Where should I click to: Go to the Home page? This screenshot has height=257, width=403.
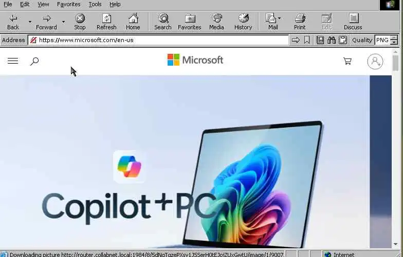coord(133,22)
